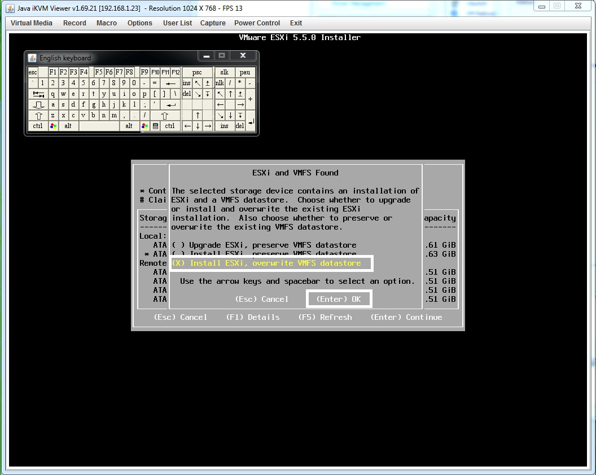Click the Java icon in English keyboard title bar
The height and width of the screenshot is (475, 596).
32,58
